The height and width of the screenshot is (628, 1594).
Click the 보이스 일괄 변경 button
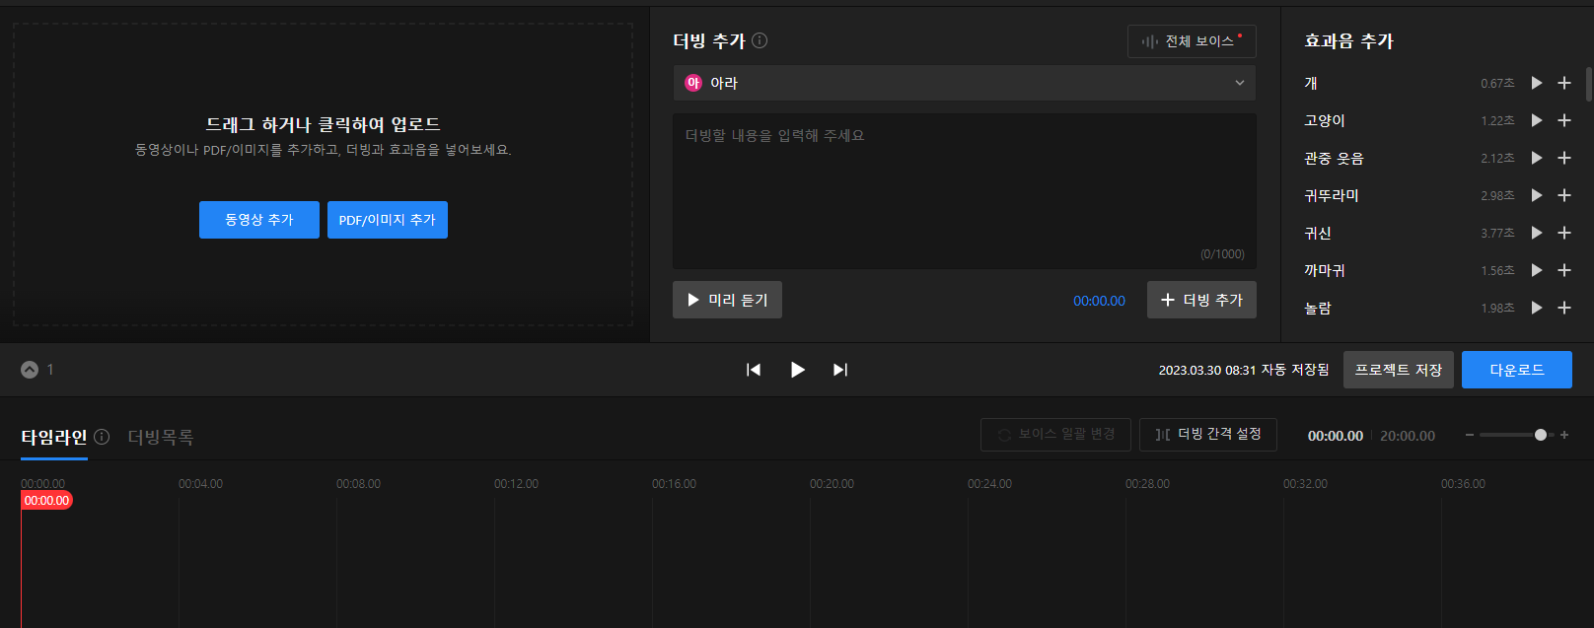click(1055, 435)
